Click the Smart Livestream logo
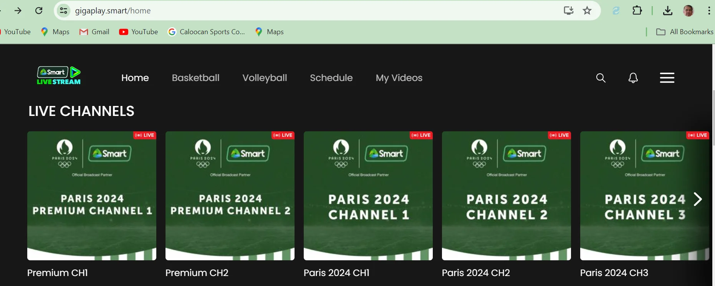Image resolution: width=715 pixels, height=286 pixels. click(59, 76)
